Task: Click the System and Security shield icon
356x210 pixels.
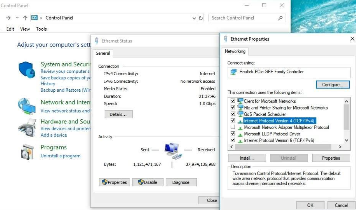Action: point(27,70)
